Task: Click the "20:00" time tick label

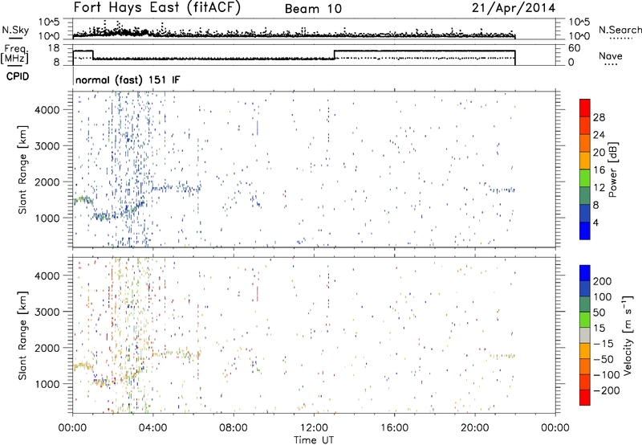Action: pyautogui.click(x=474, y=428)
